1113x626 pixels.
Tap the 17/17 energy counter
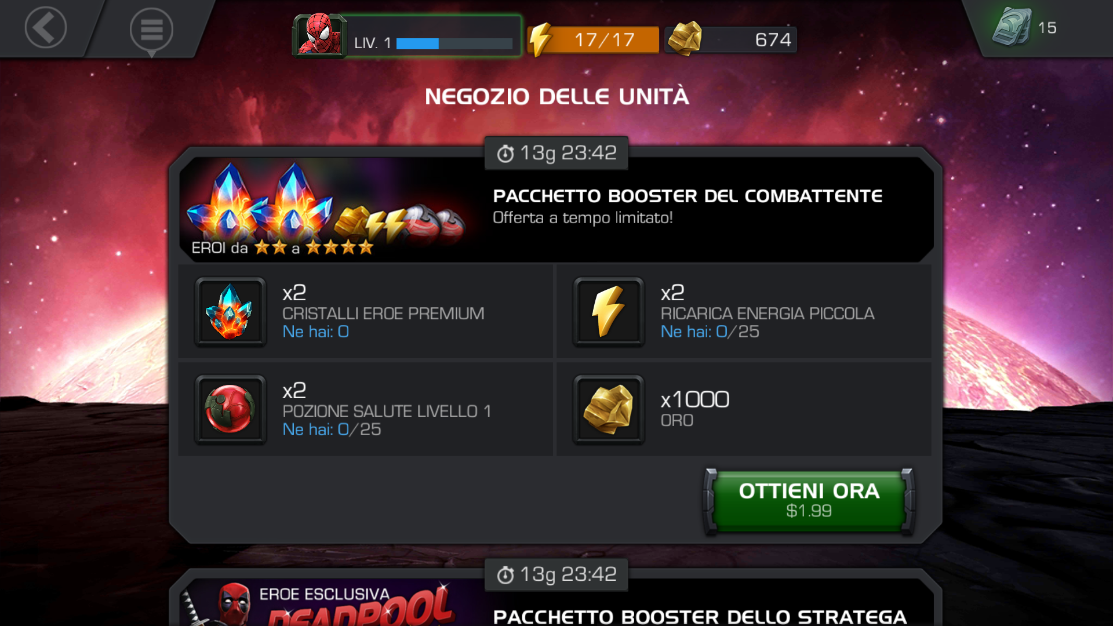pyautogui.click(x=605, y=39)
